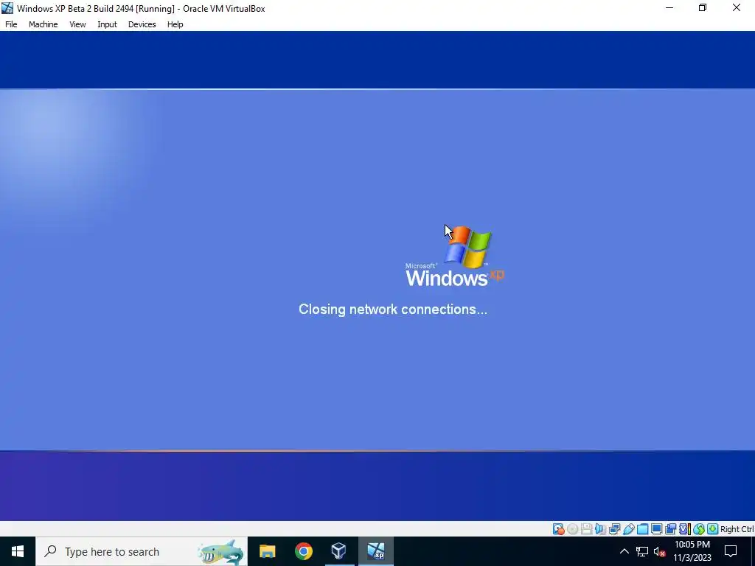Close the VirtualBox VM window
The height and width of the screenshot is (566, 755).
737,8
